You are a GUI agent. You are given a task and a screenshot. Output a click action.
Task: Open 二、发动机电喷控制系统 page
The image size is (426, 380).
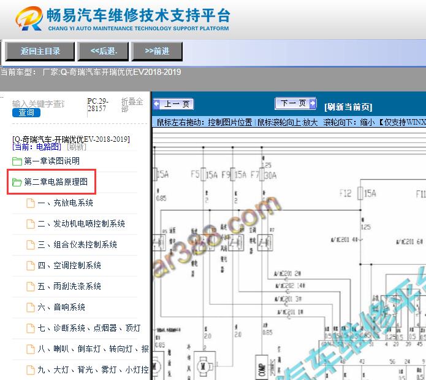tap(82, 223)
